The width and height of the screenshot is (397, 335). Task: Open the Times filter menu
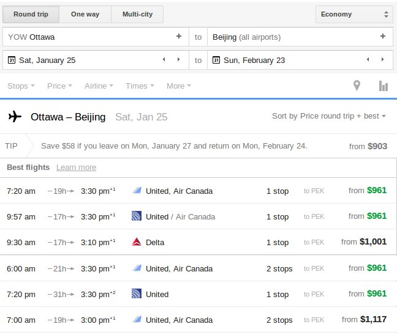(139, 86)
